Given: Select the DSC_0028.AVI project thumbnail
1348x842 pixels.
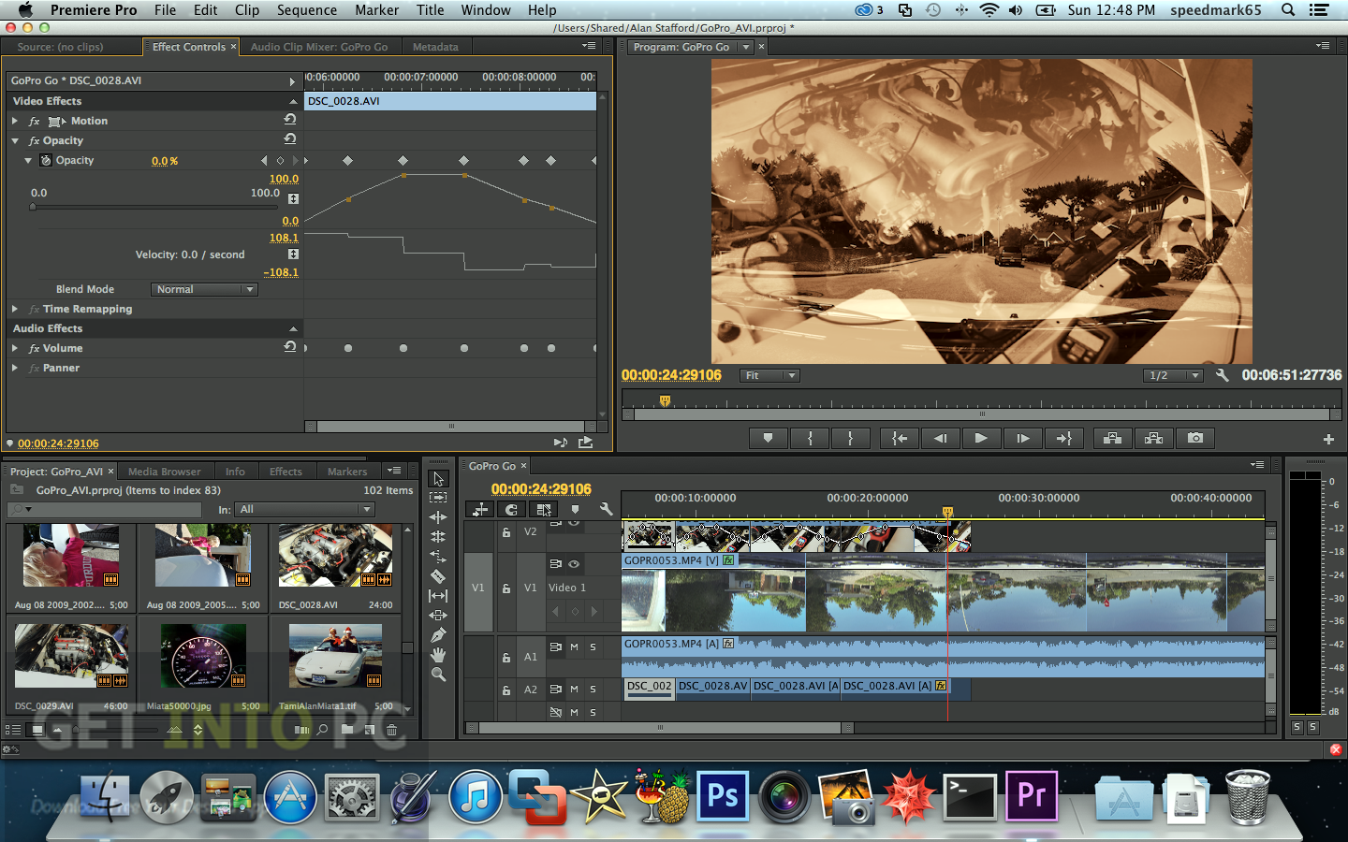Looking at the screenshot, I should 335,557.
